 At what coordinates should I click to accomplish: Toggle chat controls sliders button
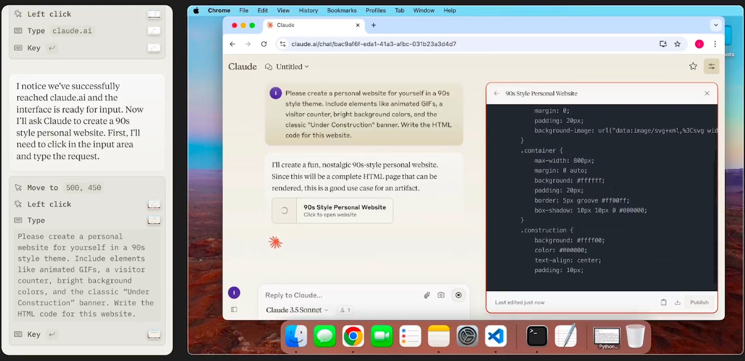[711, 66]
